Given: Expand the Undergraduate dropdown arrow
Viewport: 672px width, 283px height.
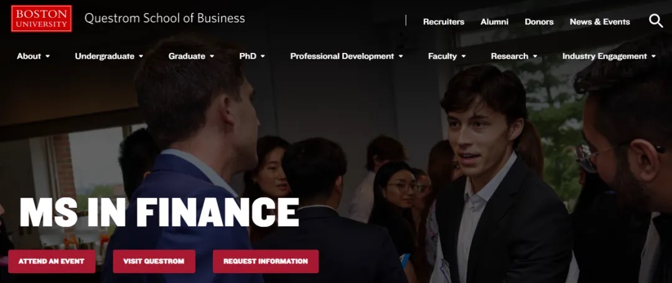Looking at the screenshot, I should pos(141,56).
